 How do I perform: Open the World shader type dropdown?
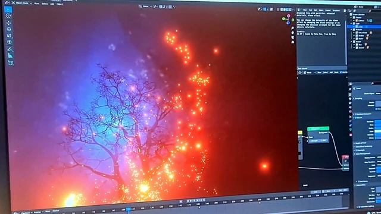310,73
